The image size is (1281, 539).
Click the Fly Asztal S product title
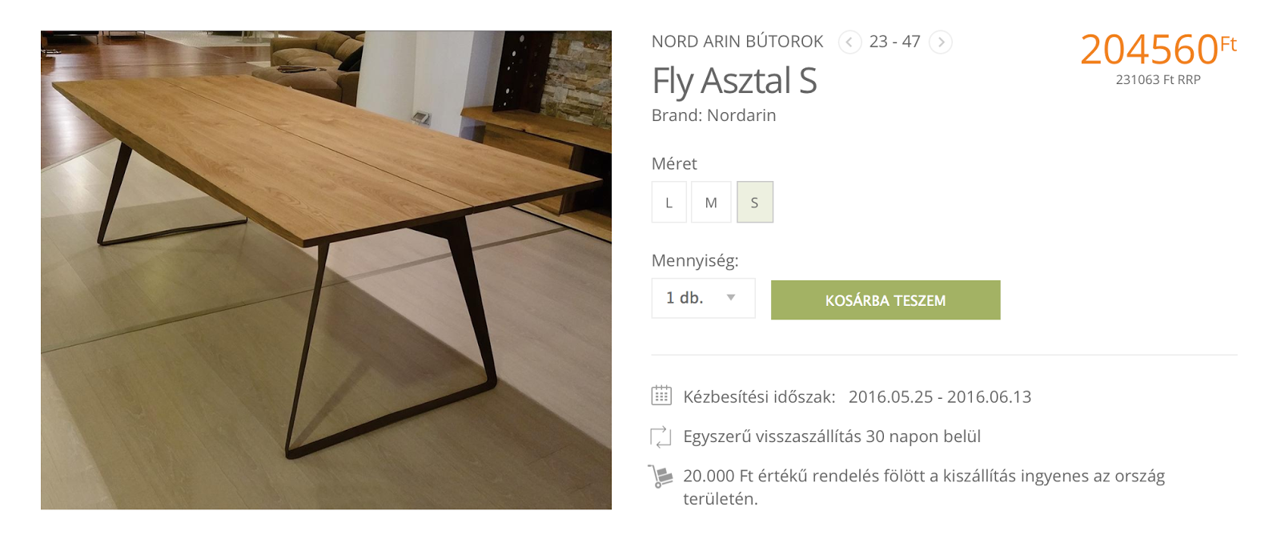pyautogui.click(x=734, y=81)
